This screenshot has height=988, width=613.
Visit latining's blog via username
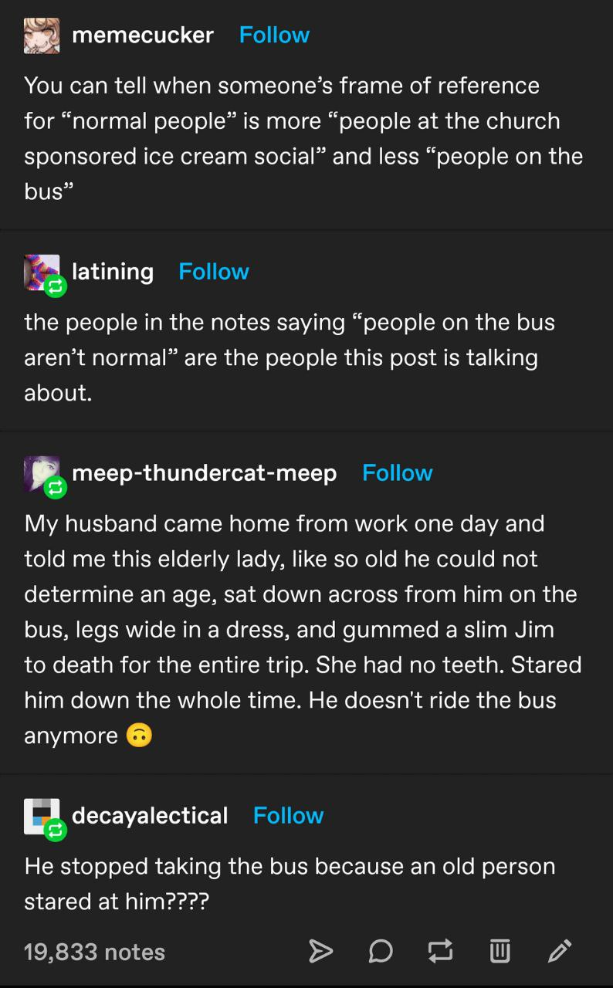point(113,272)
